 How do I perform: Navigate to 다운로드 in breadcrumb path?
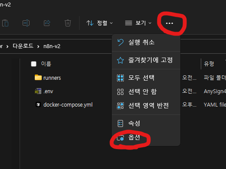tap(23, 46)
